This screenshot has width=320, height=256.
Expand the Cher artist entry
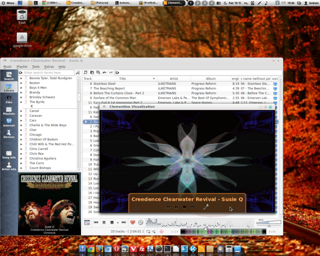click(21, 130)
